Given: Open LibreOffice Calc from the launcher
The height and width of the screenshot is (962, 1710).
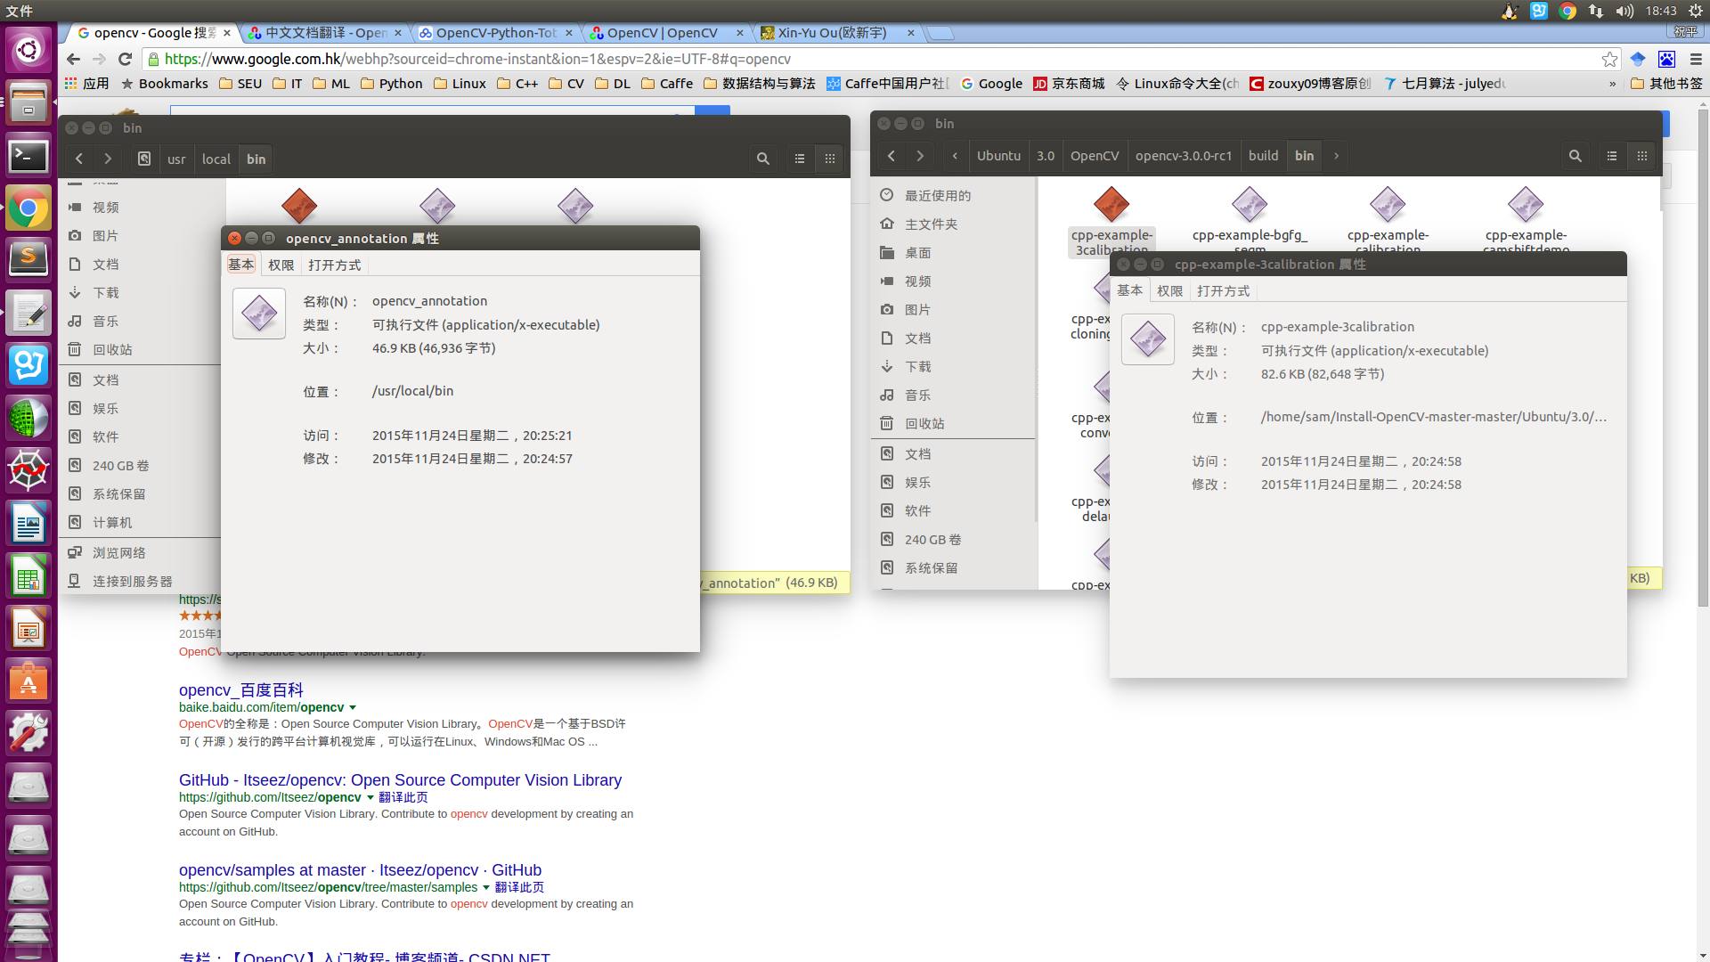Looking at the screenshot, I should click(28, 577).
